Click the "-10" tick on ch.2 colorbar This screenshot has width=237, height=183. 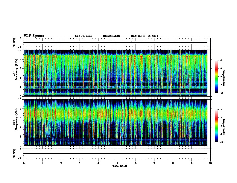(221, 142)
